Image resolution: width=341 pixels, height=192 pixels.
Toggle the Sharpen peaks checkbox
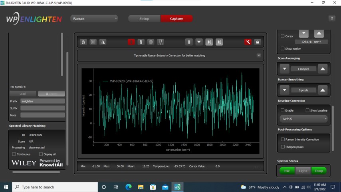(283, 147)
